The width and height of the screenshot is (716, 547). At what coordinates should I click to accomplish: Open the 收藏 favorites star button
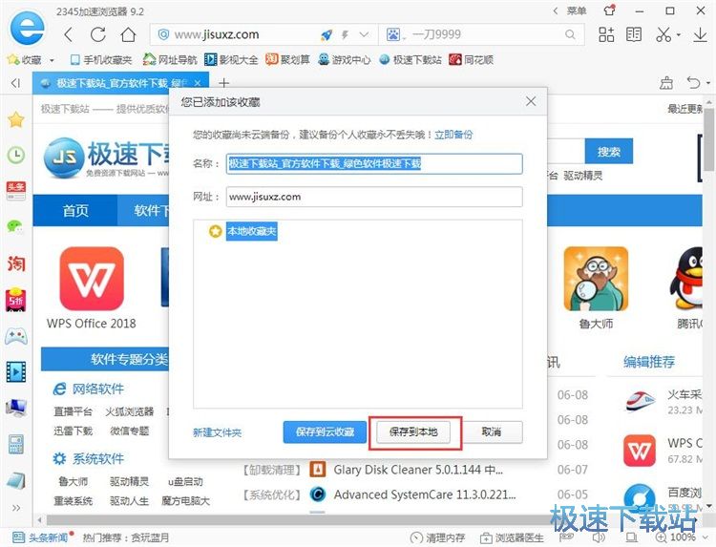pos(24,60)
